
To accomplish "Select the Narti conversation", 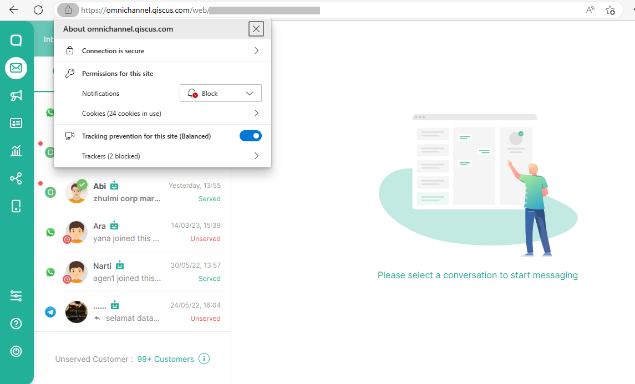I will click(x=143, y=272).
